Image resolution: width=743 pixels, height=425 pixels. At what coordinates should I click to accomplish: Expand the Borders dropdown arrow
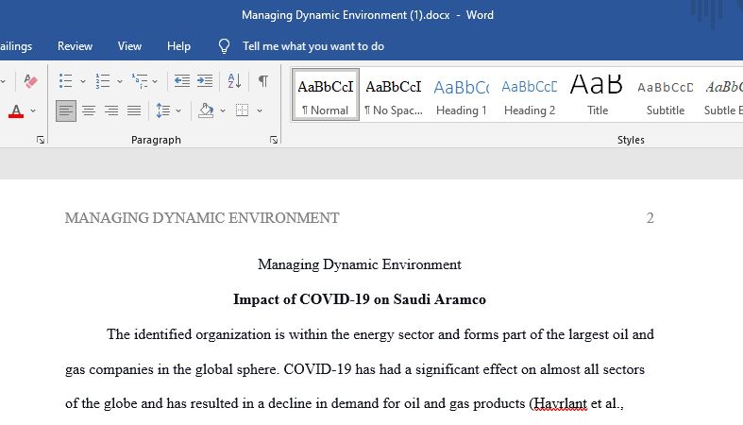pos(260,110)
